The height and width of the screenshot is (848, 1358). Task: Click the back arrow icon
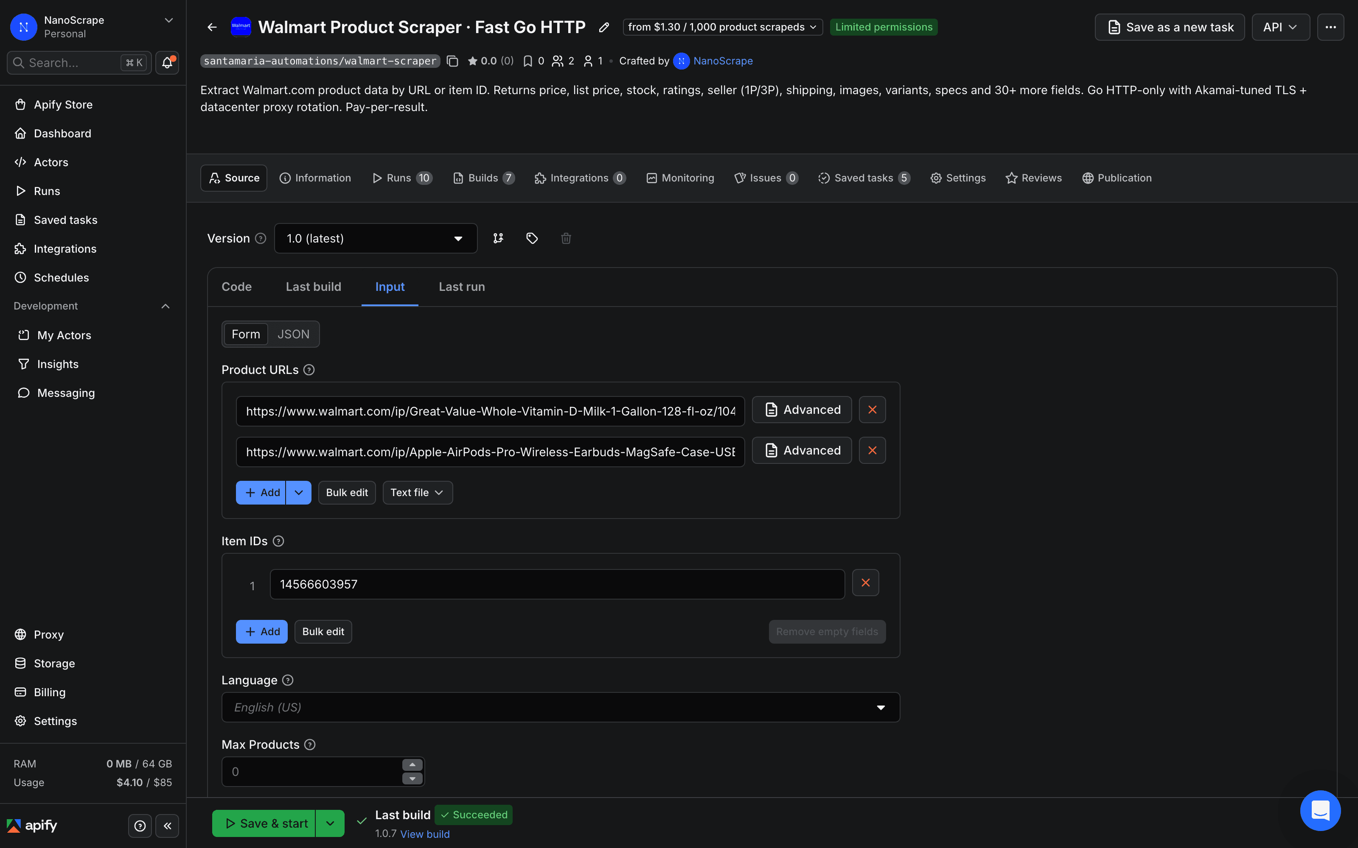[x=212, y=27]
